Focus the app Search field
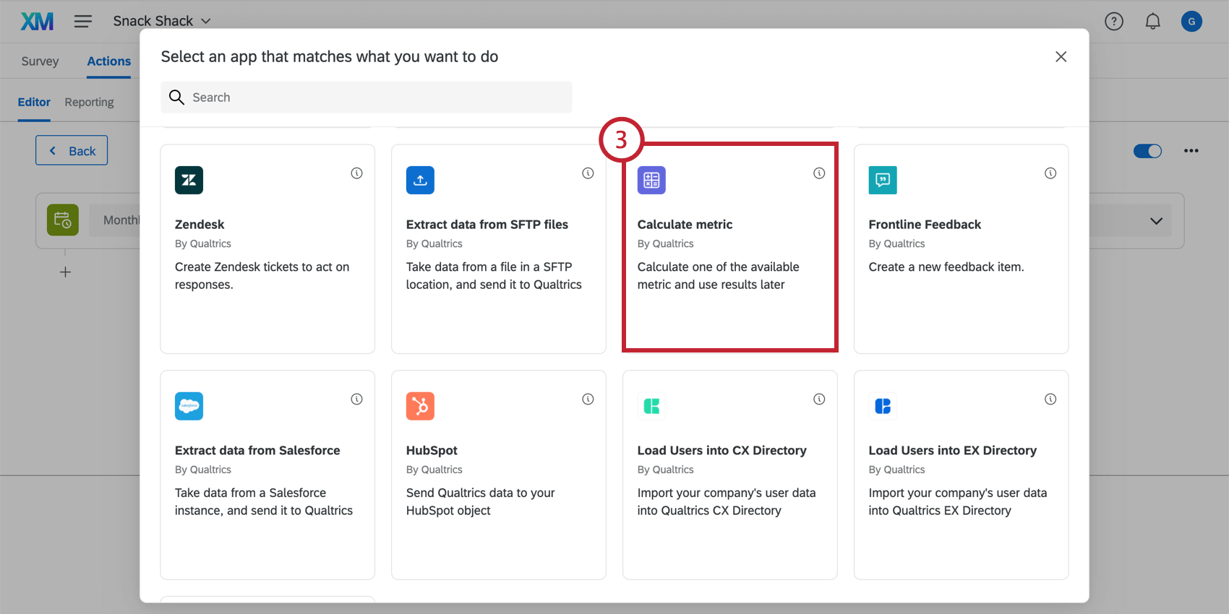Image resolution: width=1229 pixels, height=614 pixels. point(367,97)
